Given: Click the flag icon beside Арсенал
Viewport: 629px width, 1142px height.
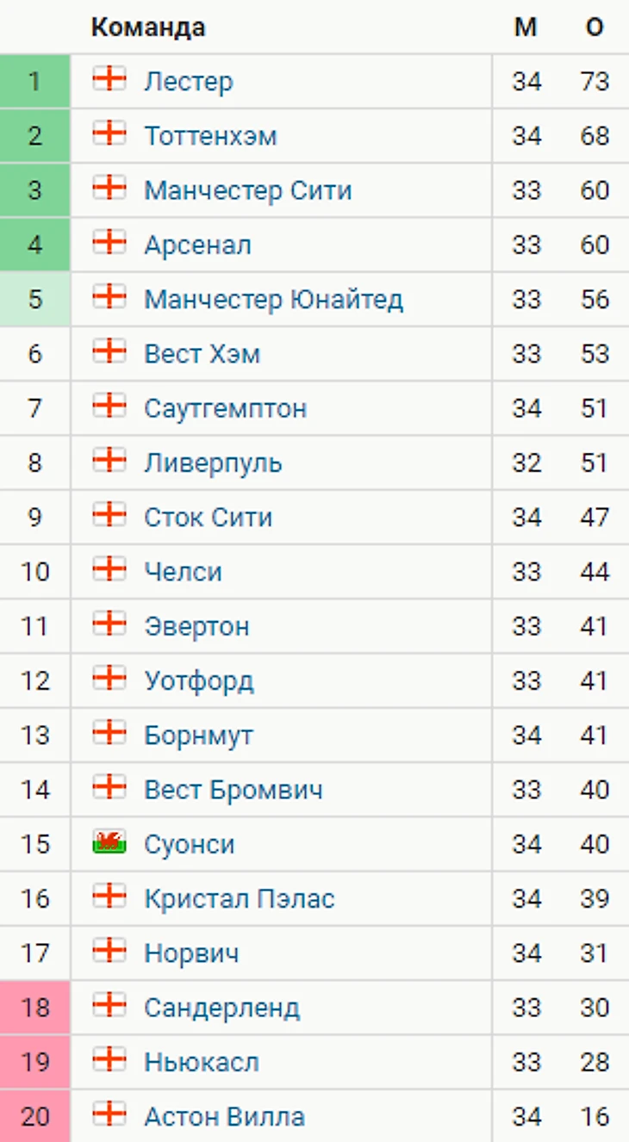Looking at the screenshot, I should (109, 243).
